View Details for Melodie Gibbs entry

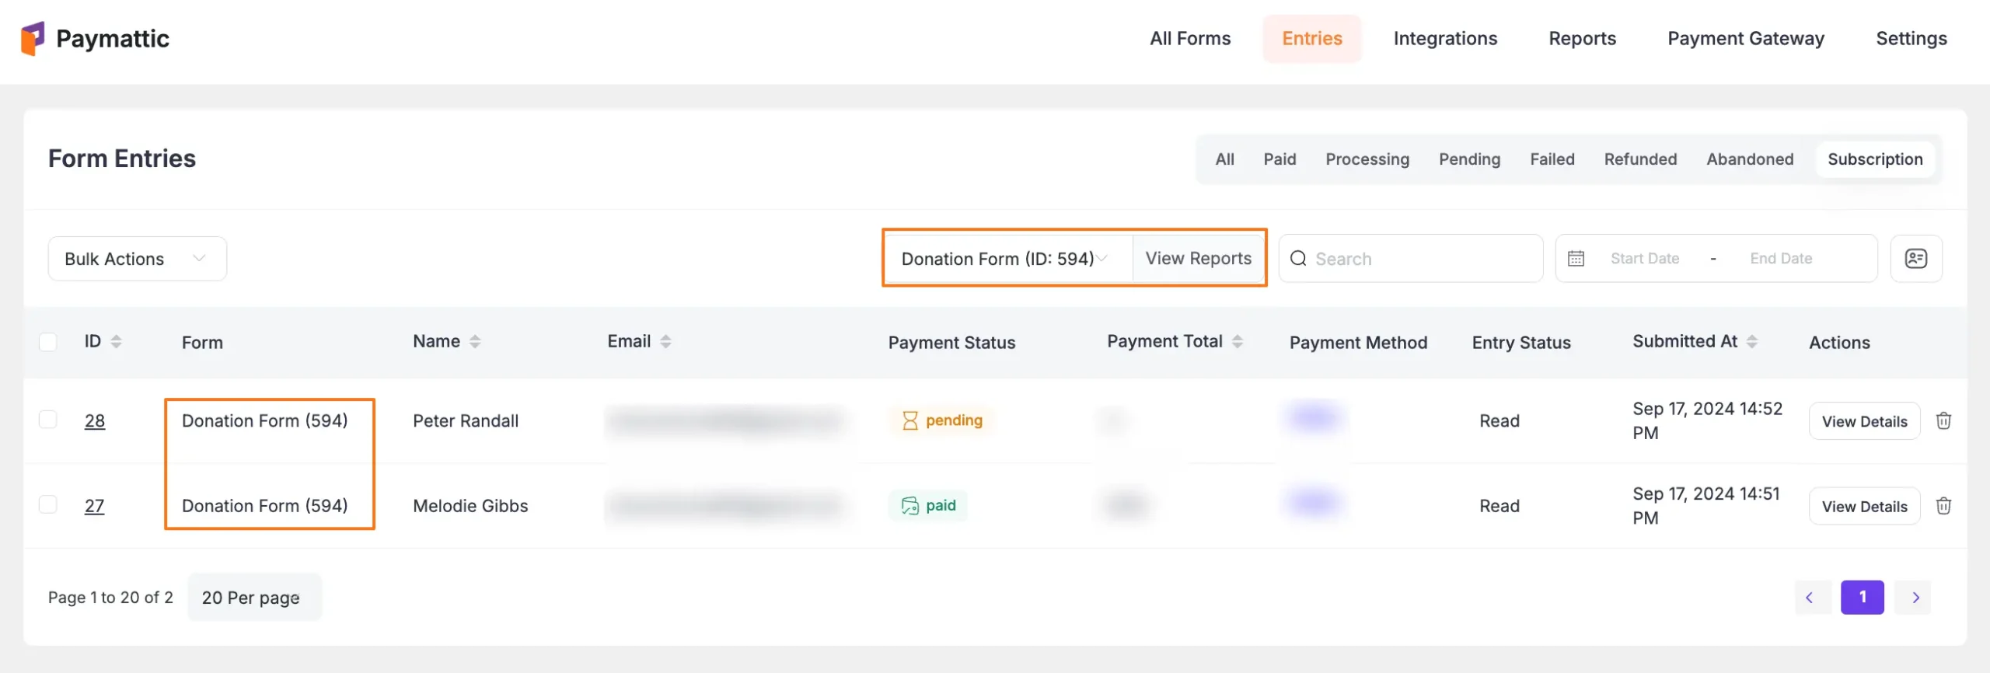[x=1864, y=507]
